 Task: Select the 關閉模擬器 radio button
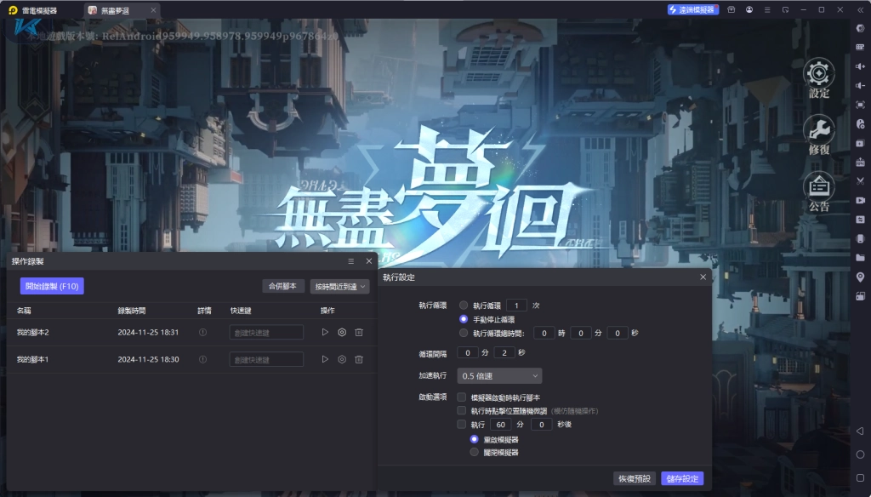tap(474, 452)
